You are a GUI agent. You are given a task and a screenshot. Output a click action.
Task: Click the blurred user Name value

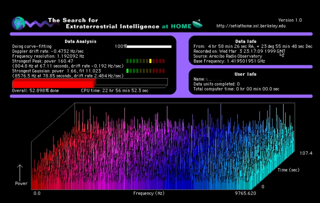click(214, 79)
